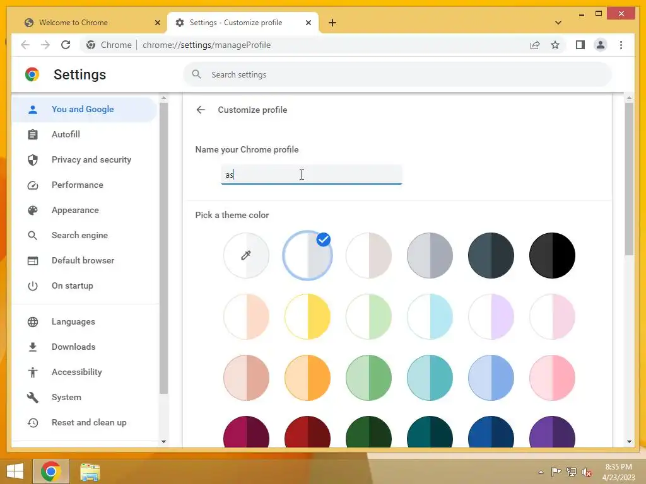The image size is (646, 484).
Task: Open Accessibility settings section
Action: click(85, 372)
